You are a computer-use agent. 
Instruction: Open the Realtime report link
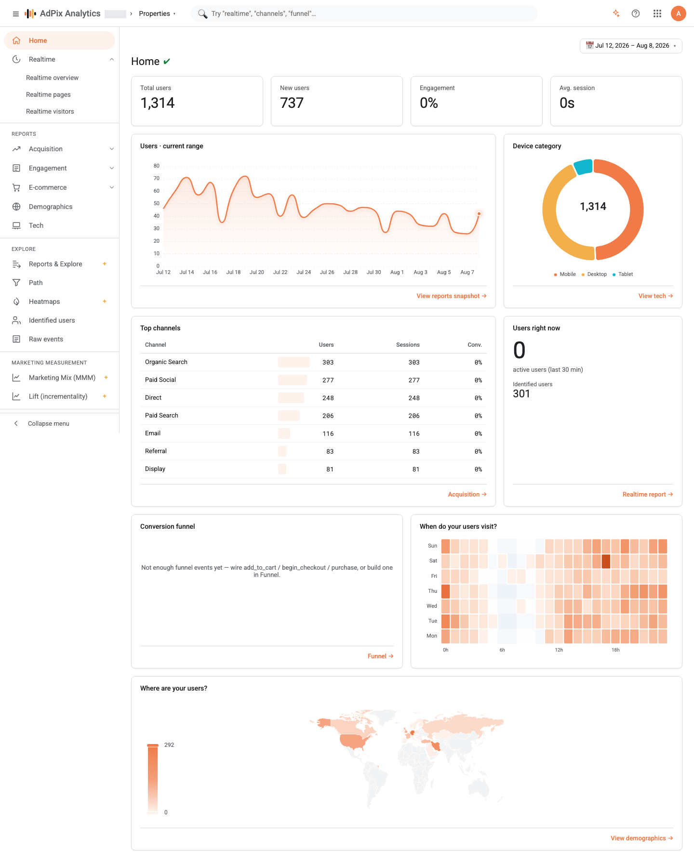coord(648,495)
